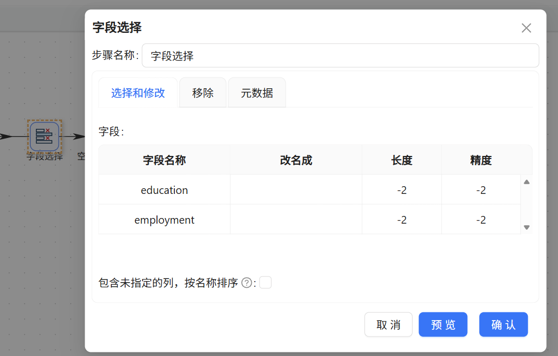The image size is (558, 356).
Task: Toggle the 包含未指定的列 checkbox
Action: click(x=266, y=283)
